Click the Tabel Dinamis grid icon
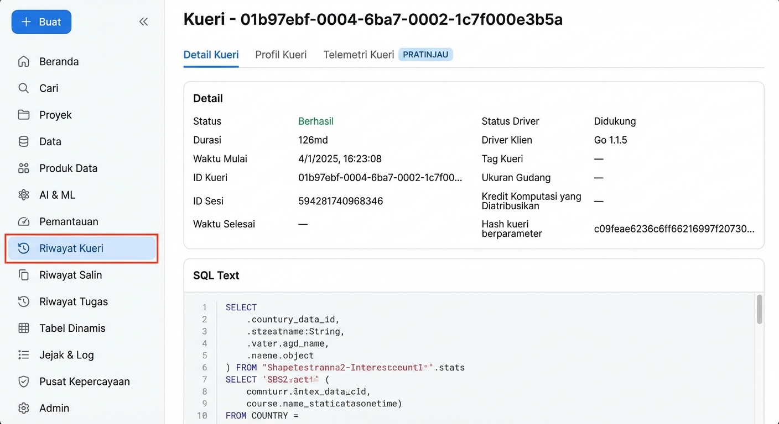779x424 pixels. (x=23, y=328)
